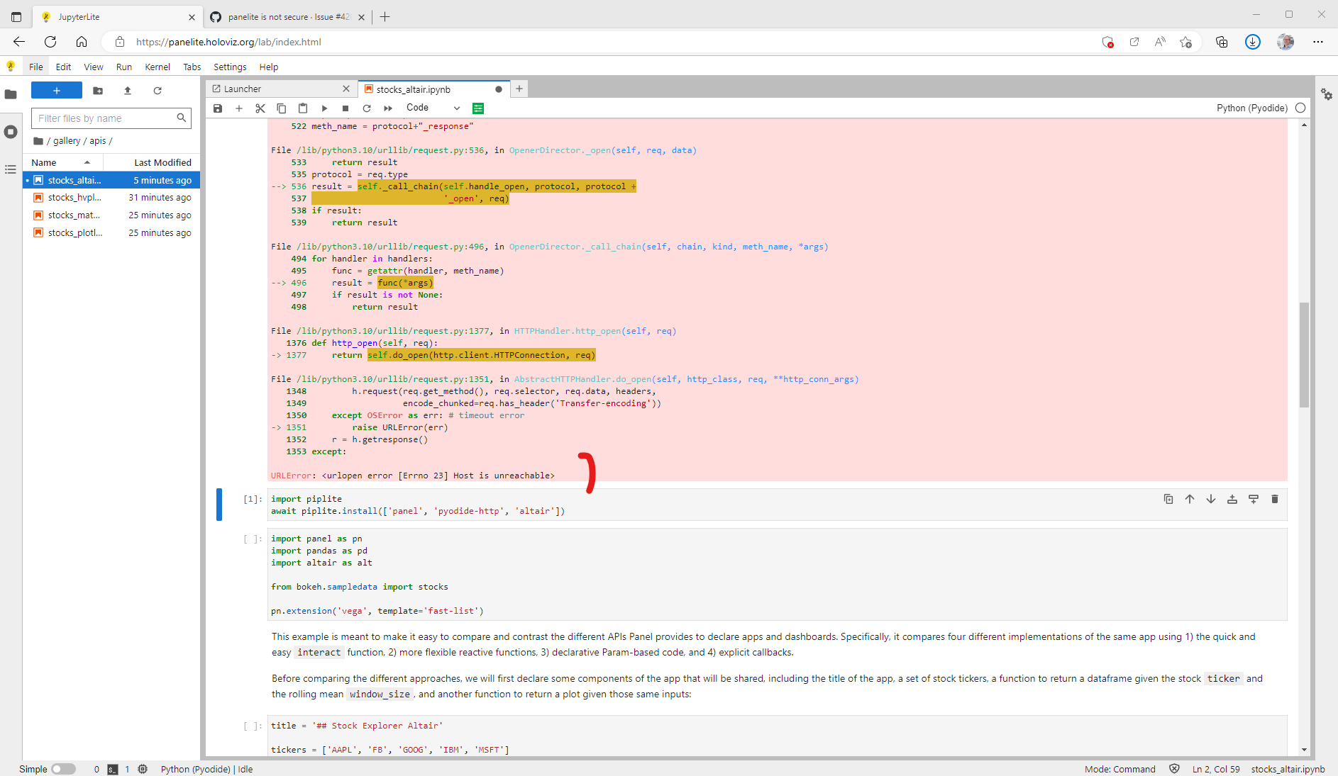1338x776 pixels.
Task: Open the browser settings menu
Action: [1320, 42]
